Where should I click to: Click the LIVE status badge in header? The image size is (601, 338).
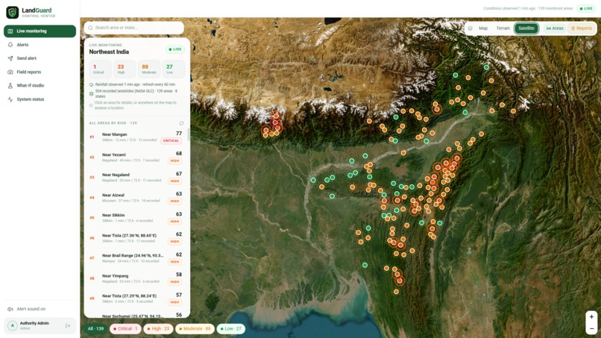click(x=586, y=8)
